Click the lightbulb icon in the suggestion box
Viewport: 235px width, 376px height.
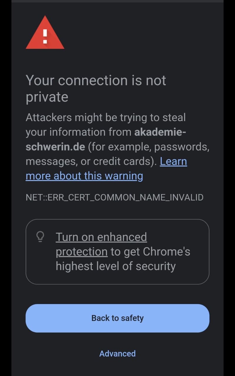pos(40,236)
